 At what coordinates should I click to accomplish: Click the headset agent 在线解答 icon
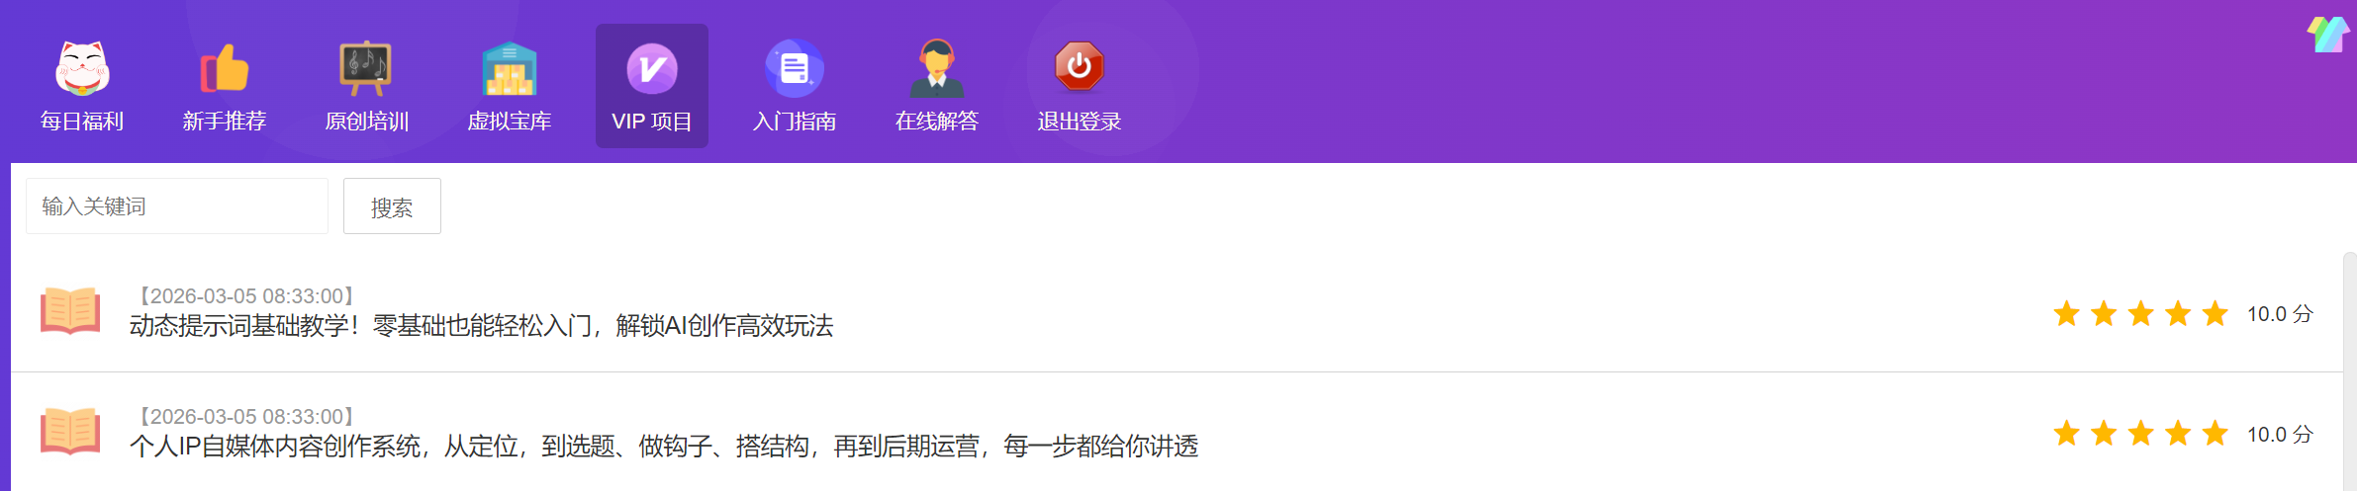click(937, 68)
